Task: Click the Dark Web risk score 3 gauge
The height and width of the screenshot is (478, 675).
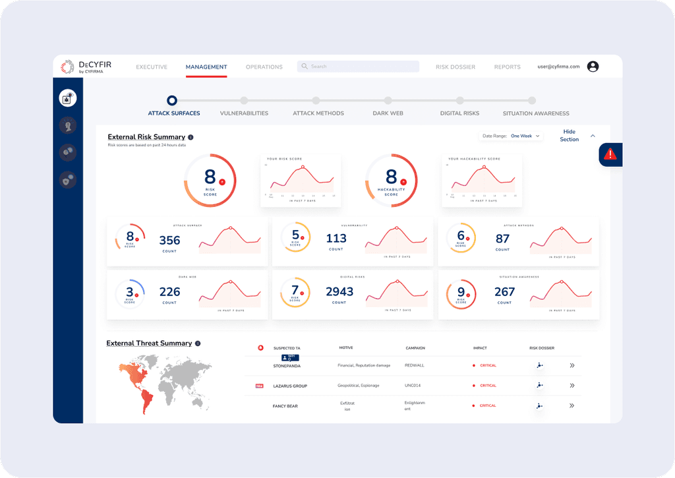Action: (x=130, y=294)
